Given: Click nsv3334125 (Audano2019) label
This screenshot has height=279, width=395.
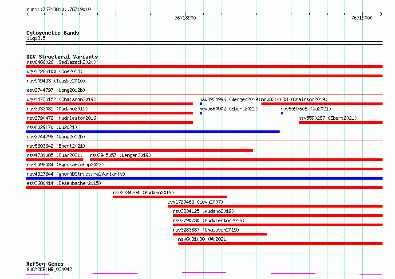Looking at the screenshot, I should coord(203,211).
